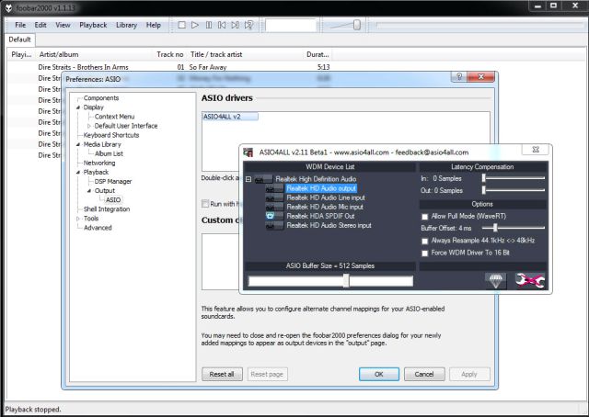Viewport: 589px width, 417px height.
Task: Click the Buffer Offset slider handle
Action: pos(495,228)
